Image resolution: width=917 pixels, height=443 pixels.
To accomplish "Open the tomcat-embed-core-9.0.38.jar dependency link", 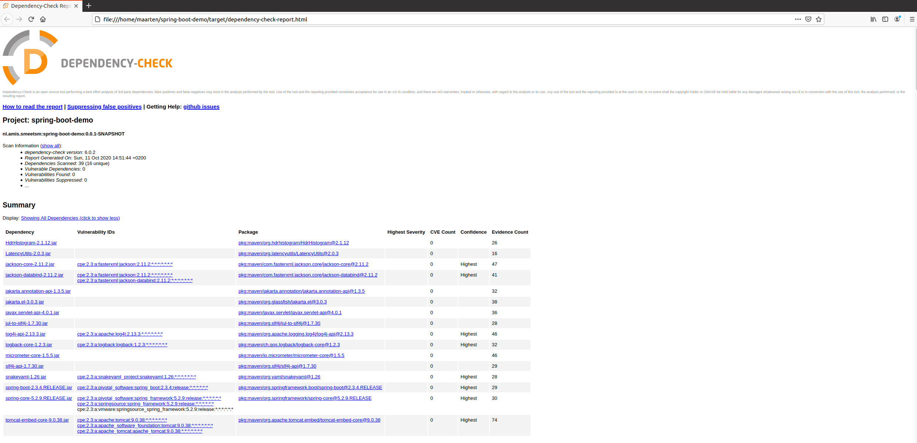I will click(x=37, y=420).
